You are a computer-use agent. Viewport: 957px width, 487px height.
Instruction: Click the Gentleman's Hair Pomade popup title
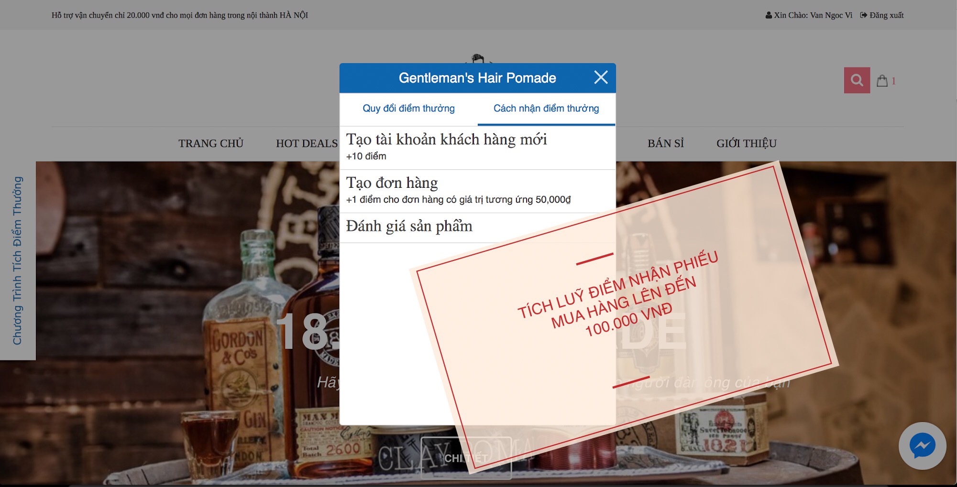pos(477,78)
